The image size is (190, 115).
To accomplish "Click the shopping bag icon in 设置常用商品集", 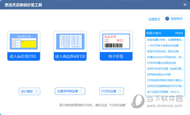I will coord(82,91).
